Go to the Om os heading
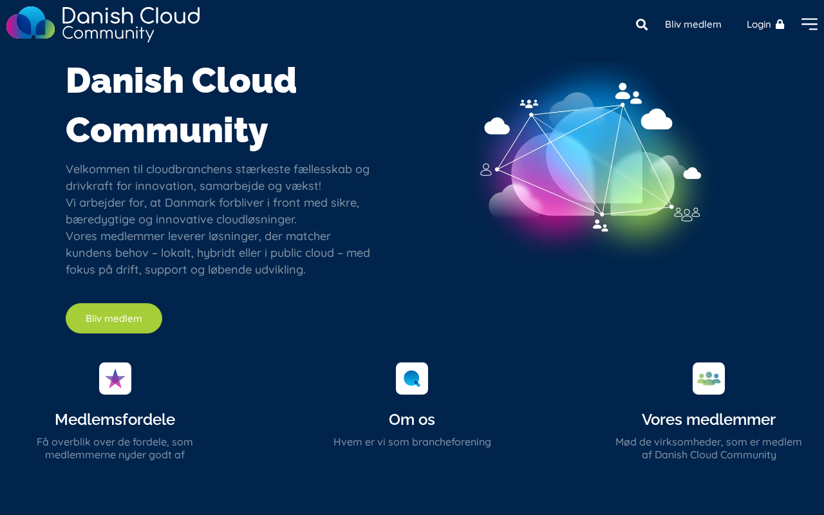 point(412,420)
